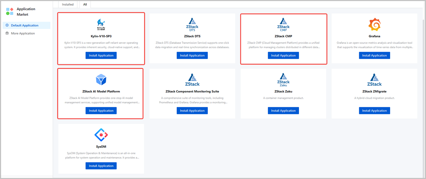Open More Application in sidebar
The height and width of the screenshot is (179, 426).
23,33
